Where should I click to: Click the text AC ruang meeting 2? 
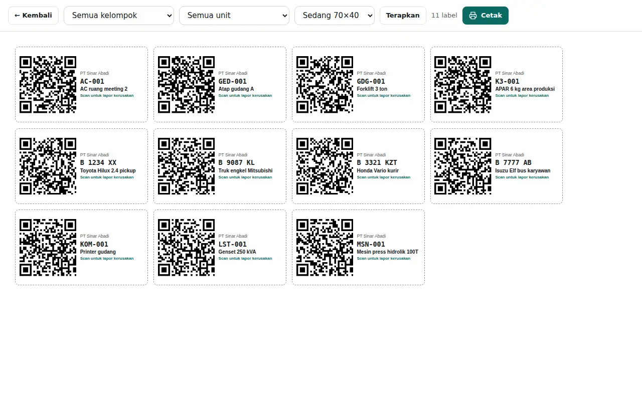[104, 89]
